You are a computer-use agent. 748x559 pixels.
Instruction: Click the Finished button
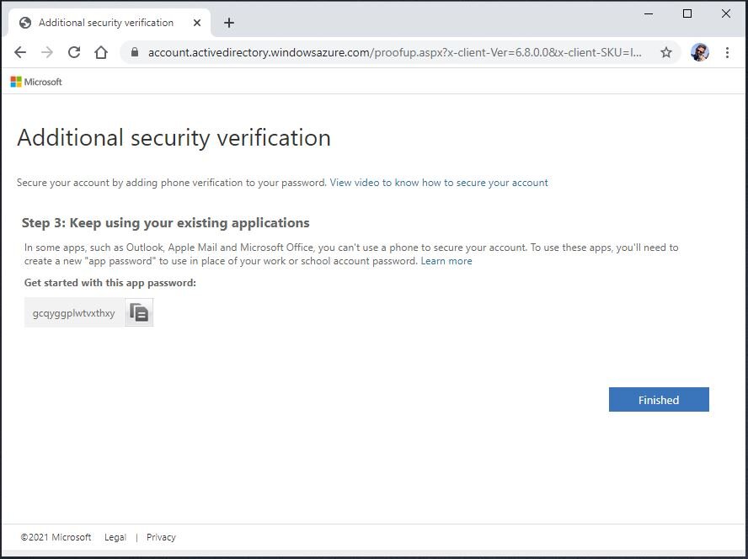click(x=659, y=400)
